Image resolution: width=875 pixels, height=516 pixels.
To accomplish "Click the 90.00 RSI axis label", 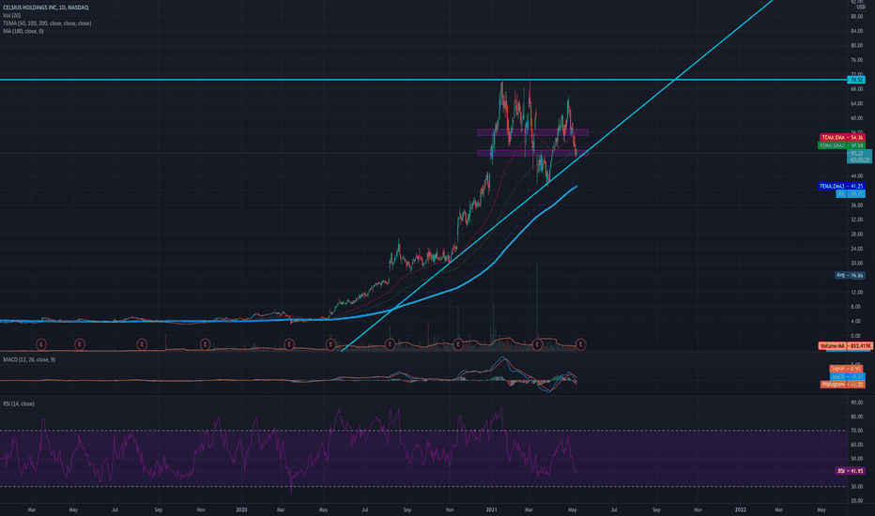I will point(856,402).
